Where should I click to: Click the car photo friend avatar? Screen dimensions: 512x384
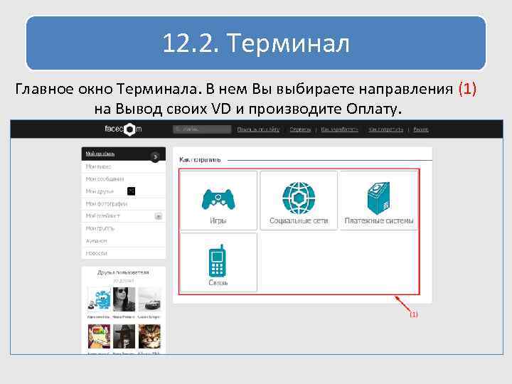click(149, 300)
